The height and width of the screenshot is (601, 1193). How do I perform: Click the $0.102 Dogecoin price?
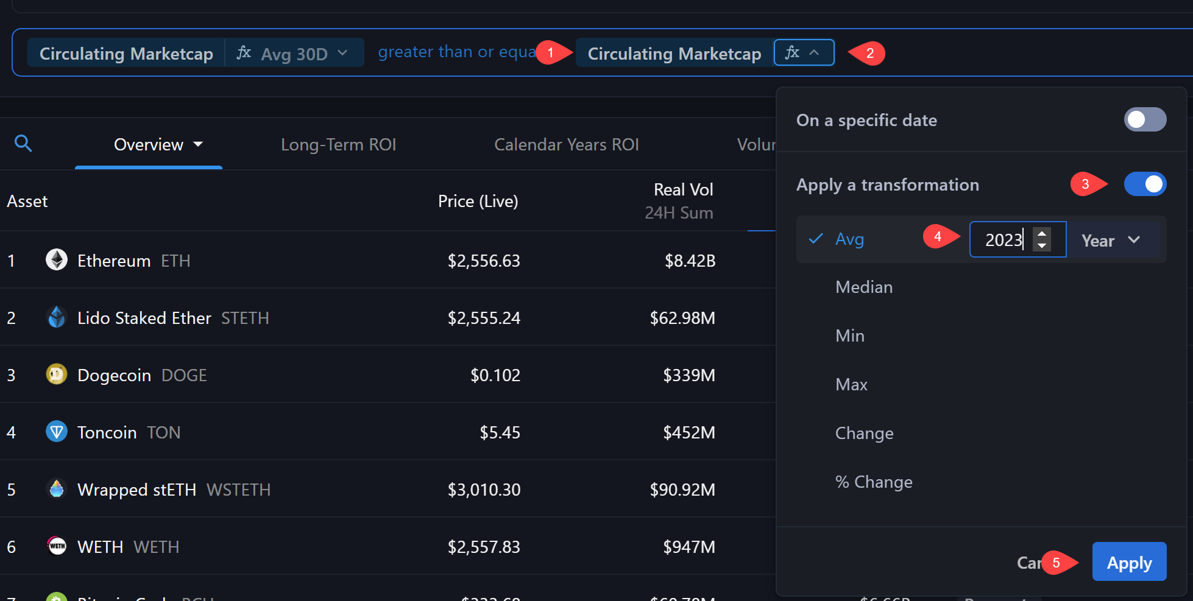coord(495,375)
